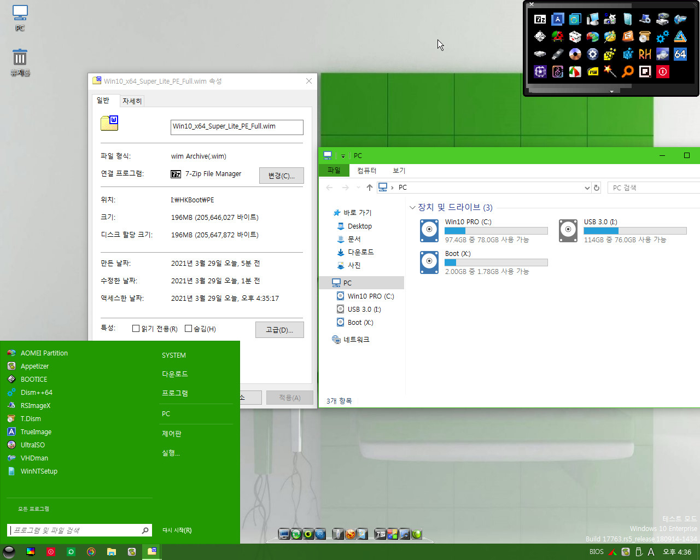700x560 pixels.
Task: Open 모든 프로그램 in start menu
Action: (33, 509)
